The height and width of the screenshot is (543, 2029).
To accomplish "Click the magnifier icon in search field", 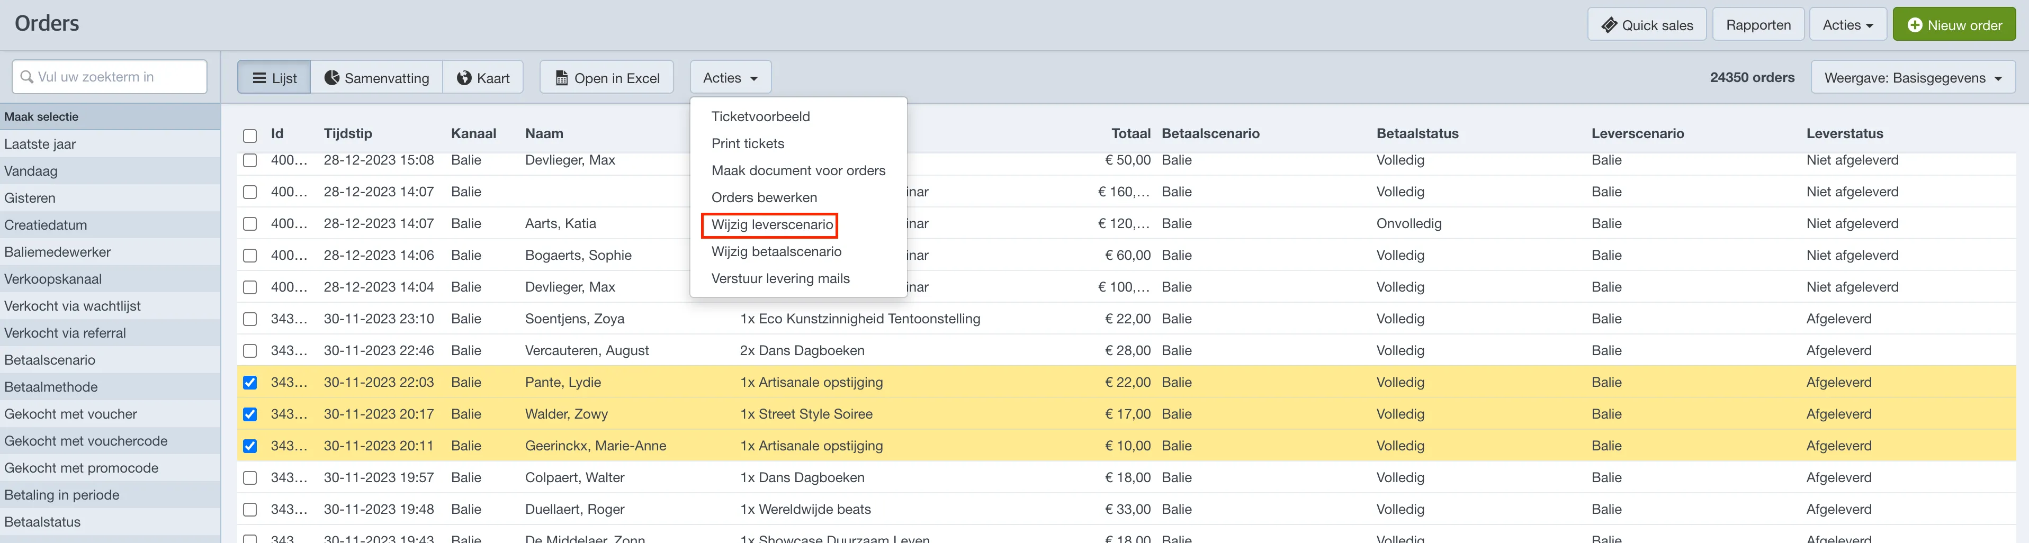I will [27, 77].
